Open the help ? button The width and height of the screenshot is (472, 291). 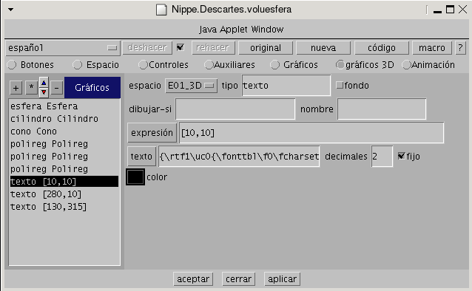(461, 48)
